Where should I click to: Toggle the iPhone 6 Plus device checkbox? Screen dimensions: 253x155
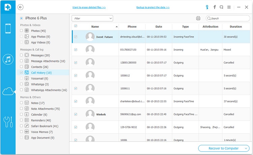tap(21, 18)
